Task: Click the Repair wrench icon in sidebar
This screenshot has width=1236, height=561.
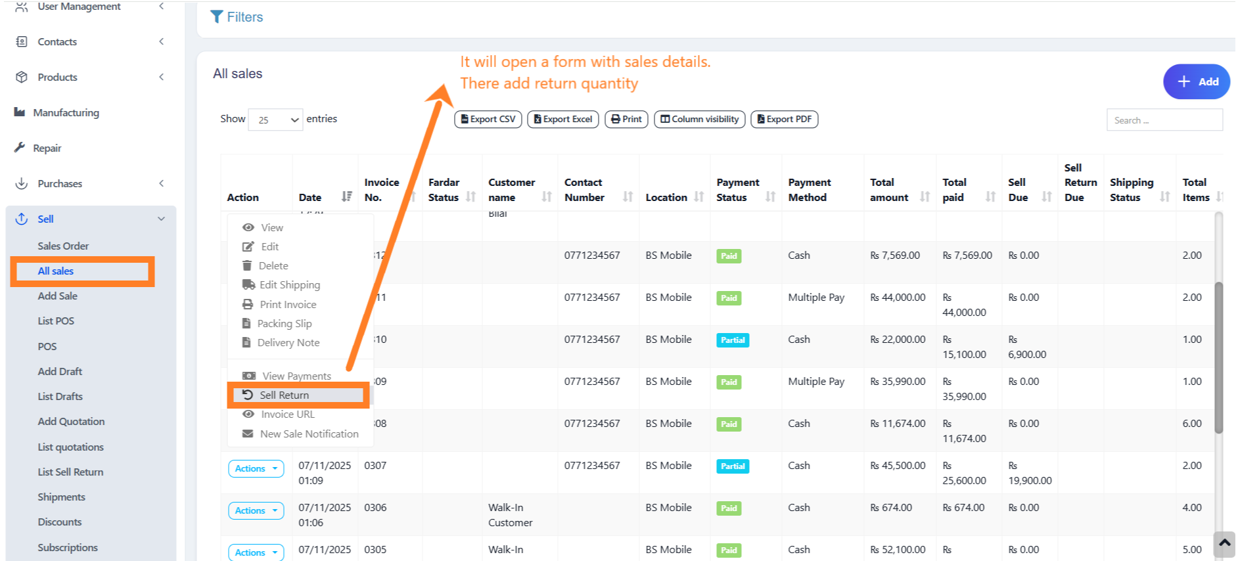Action: (20, 148)
